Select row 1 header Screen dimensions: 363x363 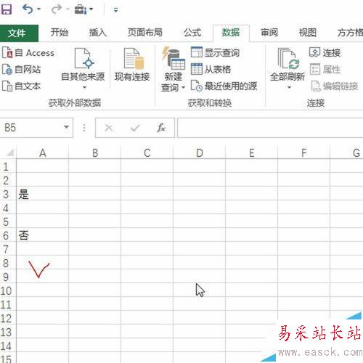point(7,166)
